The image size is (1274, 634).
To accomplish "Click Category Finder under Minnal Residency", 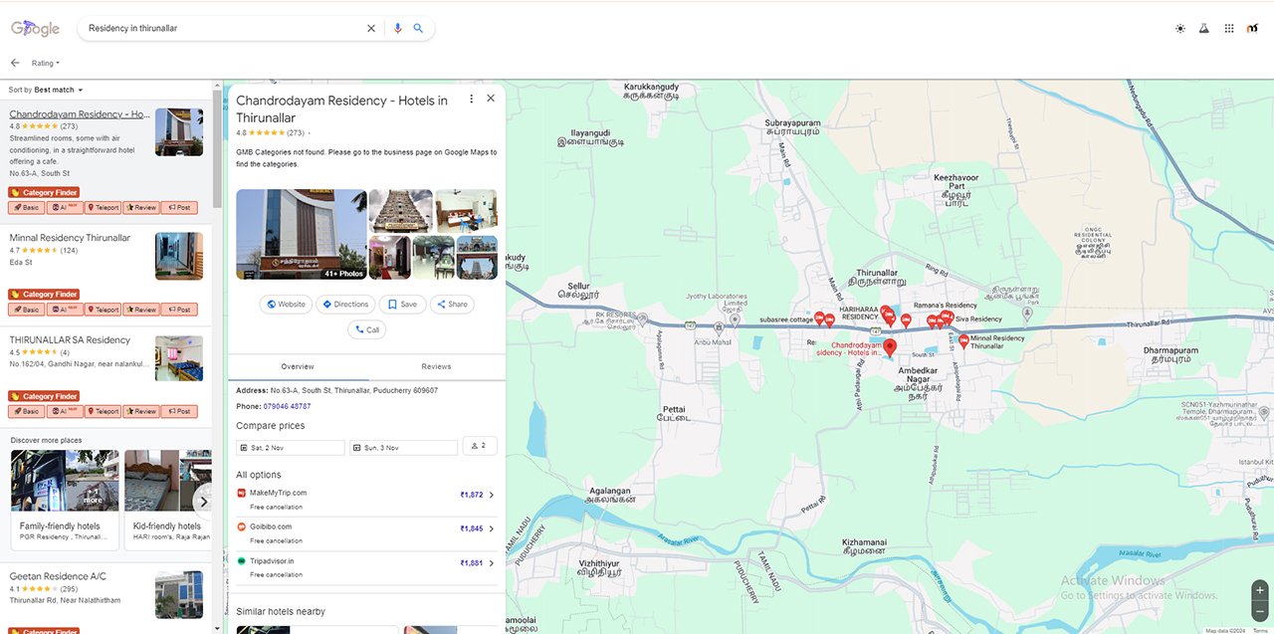I will pyautogui.click(x=44, y=295).
